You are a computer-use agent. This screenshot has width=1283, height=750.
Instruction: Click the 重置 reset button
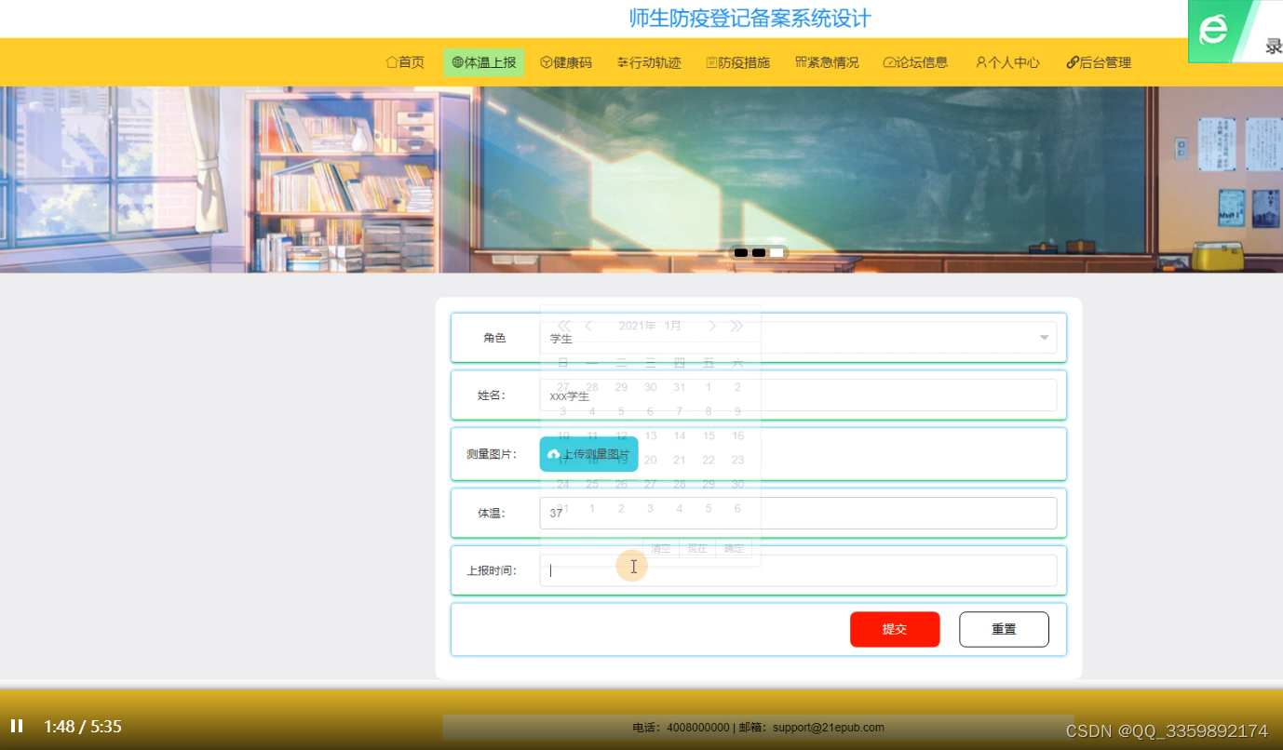pyautogui.click(x=1004, y=629)
